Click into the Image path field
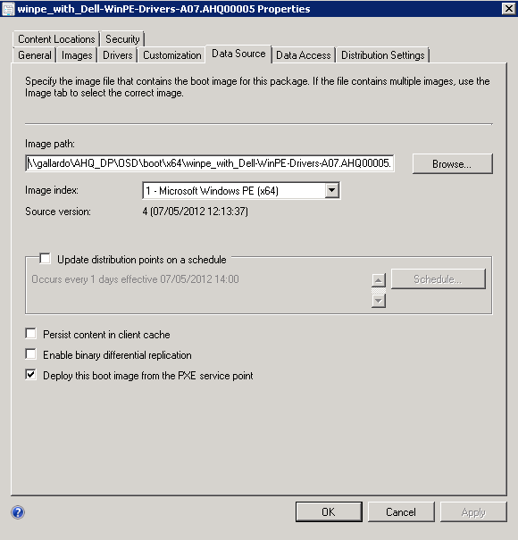This screenshot has width=518, height=540. coord(210,163)
